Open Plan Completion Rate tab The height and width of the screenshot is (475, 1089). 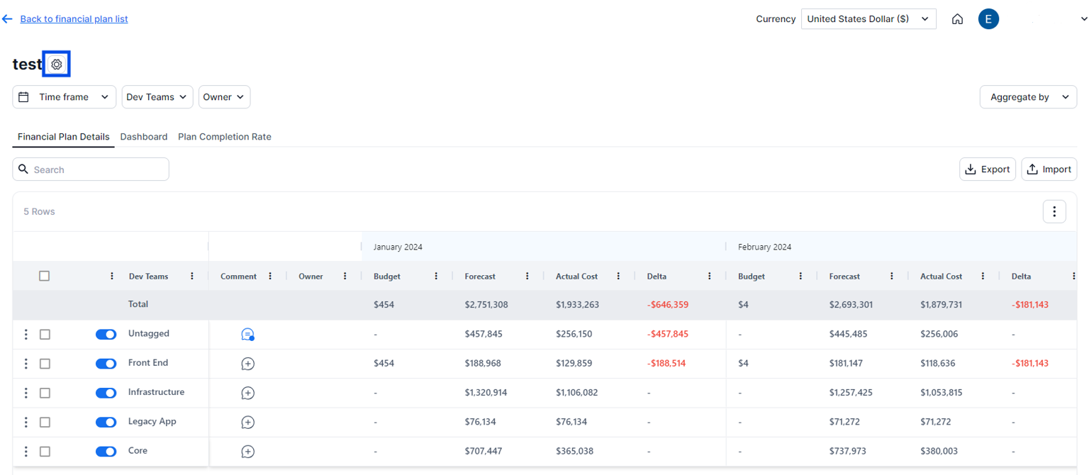225,137
